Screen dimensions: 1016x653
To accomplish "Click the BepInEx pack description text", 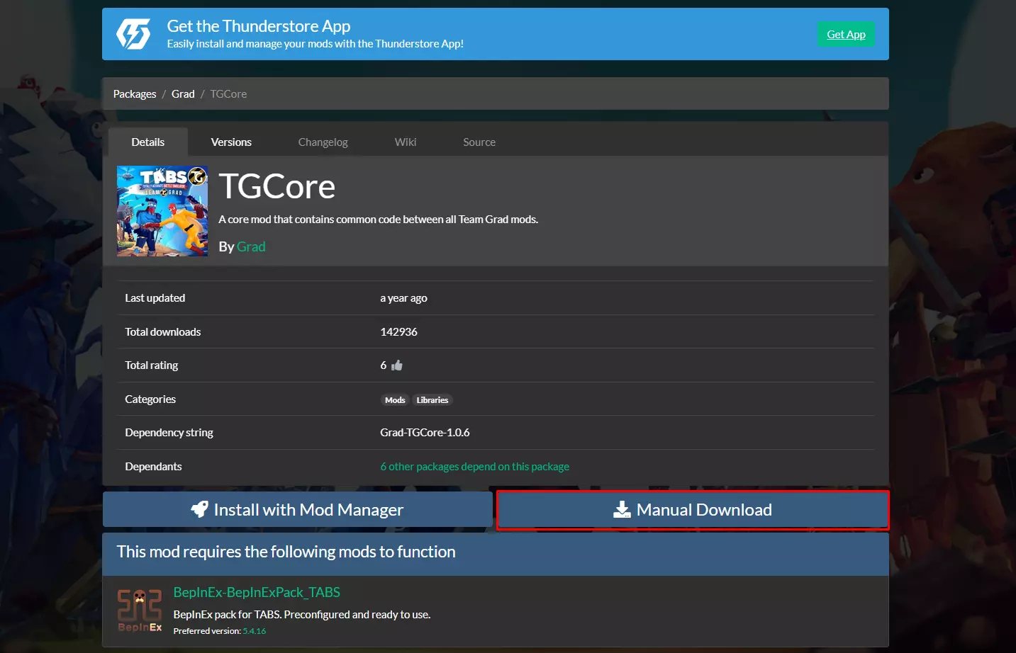I will point(302,615).
